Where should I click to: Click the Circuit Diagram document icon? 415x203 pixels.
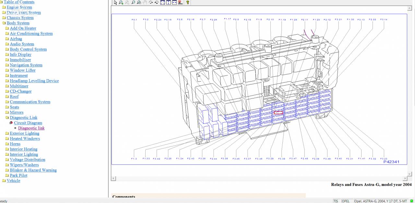coord(11,123)
